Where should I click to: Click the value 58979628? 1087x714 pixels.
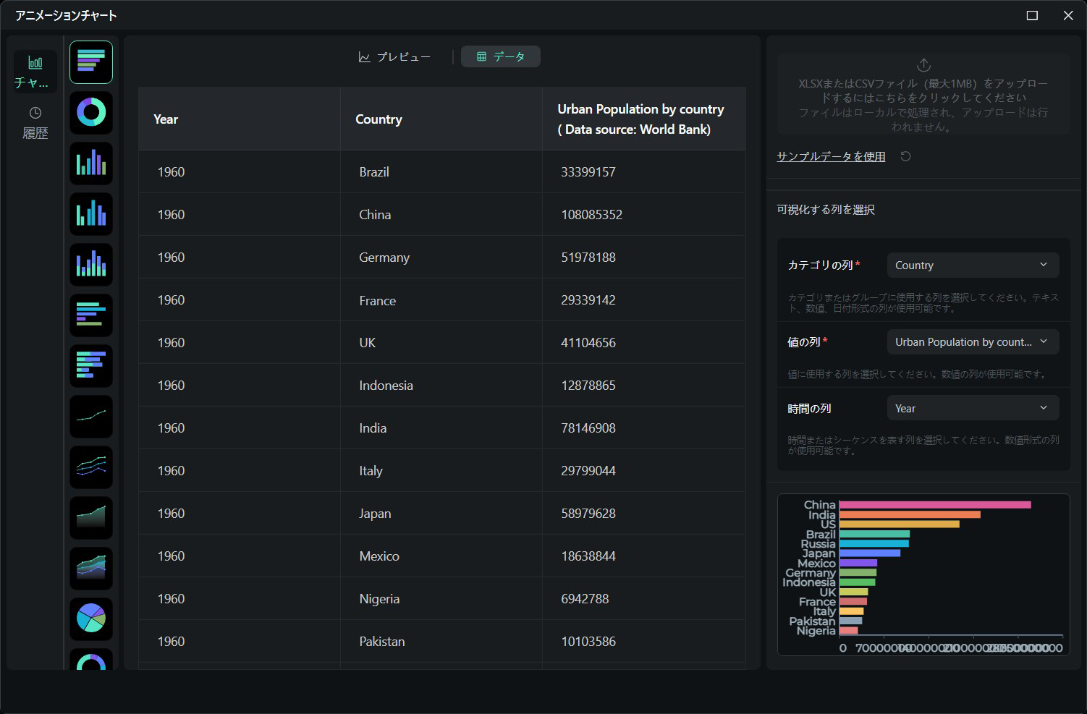(x=588, y=514)
